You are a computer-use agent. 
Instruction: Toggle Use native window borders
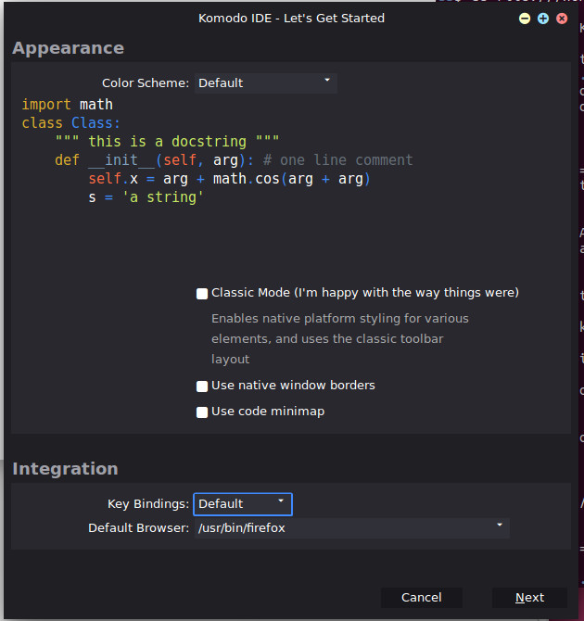[202, 387]
